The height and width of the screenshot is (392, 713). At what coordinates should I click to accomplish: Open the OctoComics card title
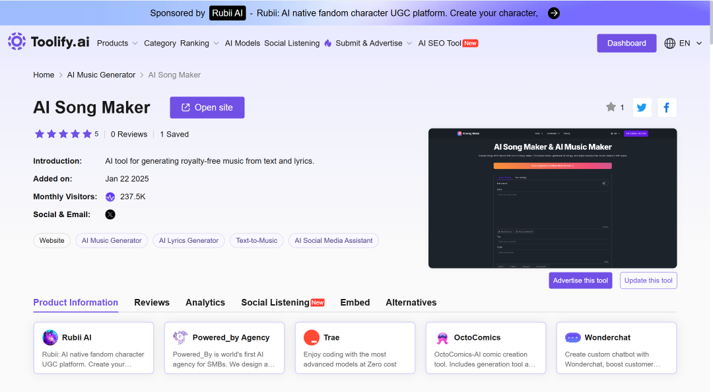[477, 337]
